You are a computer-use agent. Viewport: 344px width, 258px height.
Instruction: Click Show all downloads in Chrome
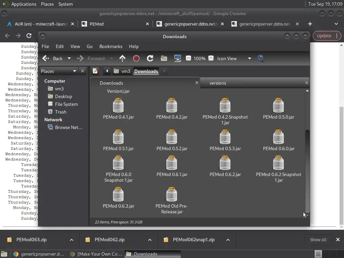click(318, 240)
